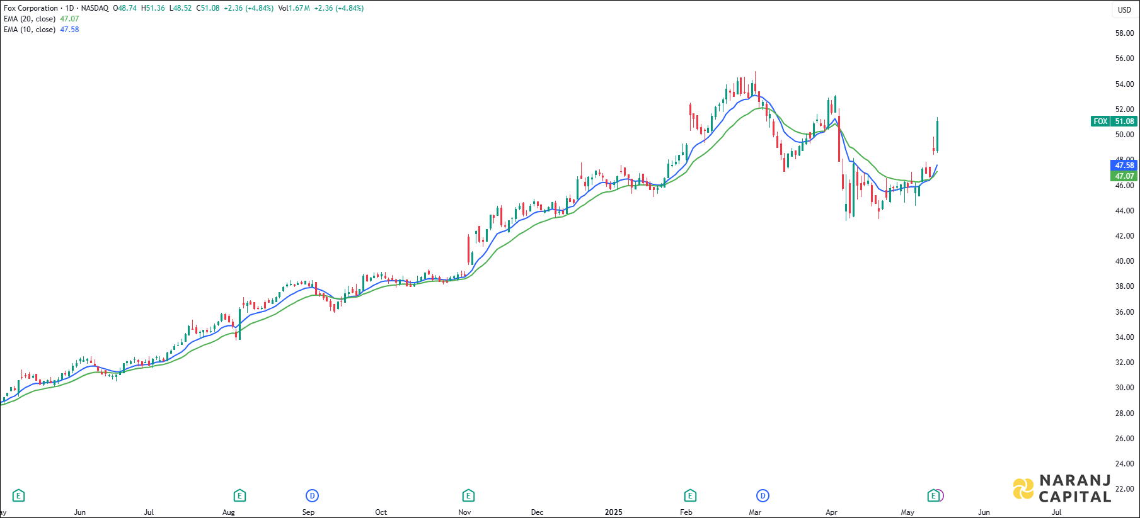
Task: Click the FOX 51.08 last price label
Action: (1114, 121)
